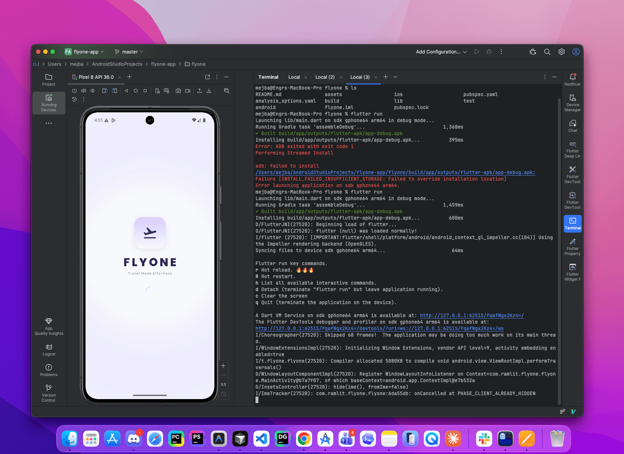Expand the flyone-app project dropdown
The width and height of the screenshot is (624, 454).
(x=84, y=52)
